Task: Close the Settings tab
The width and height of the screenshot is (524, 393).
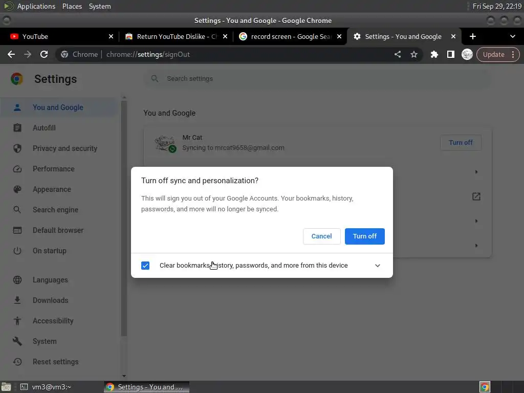Action: click(x=453, y=36)
